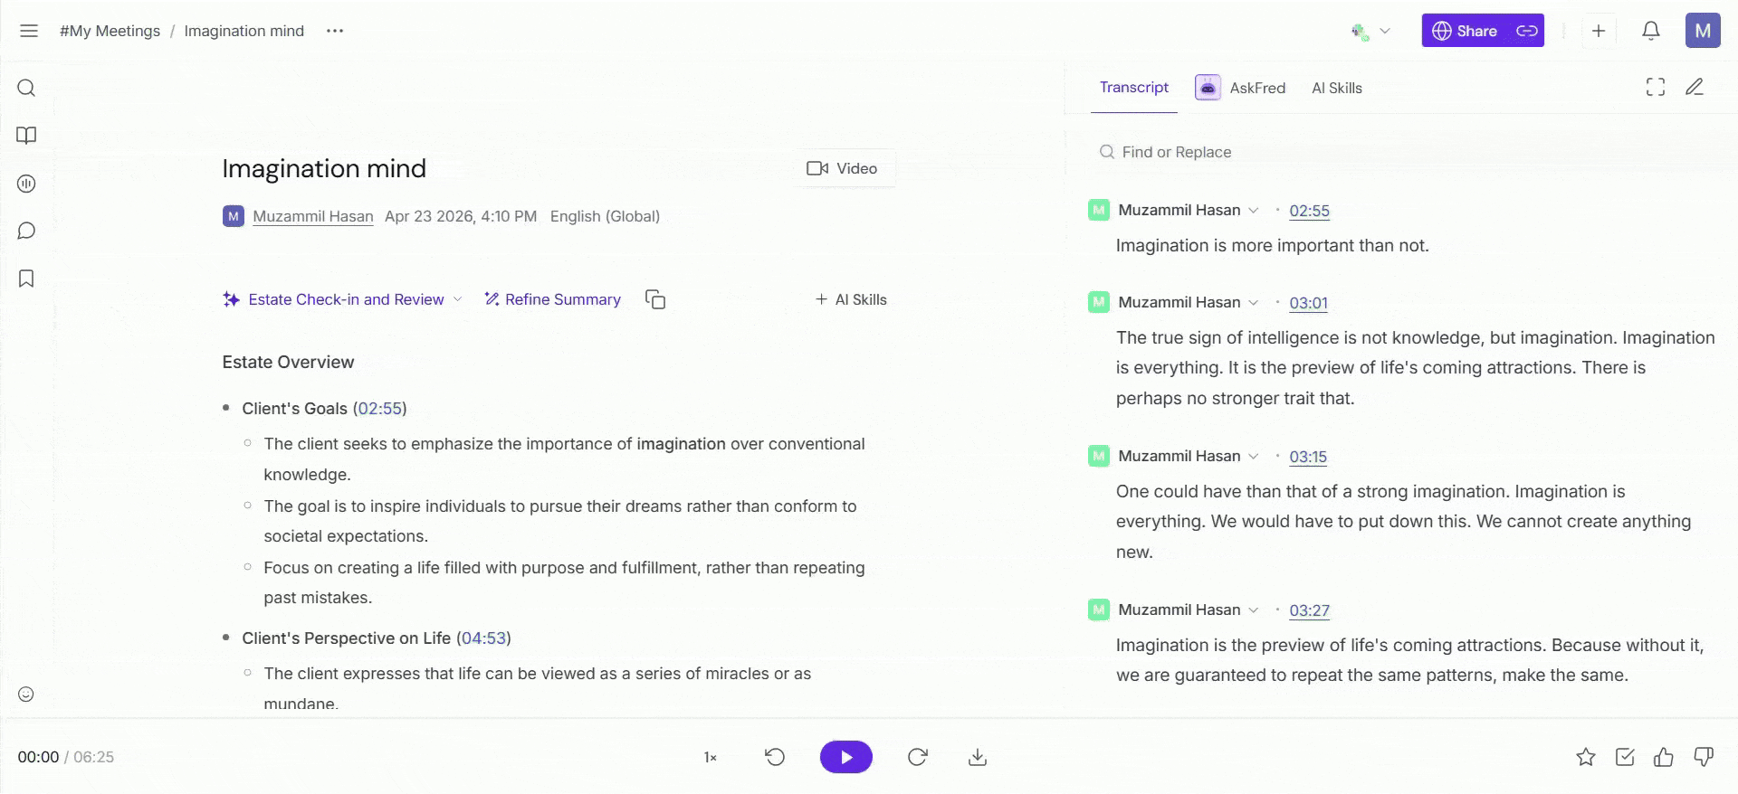Screen dimensions: 1738x794
Task: Expand speaker dropdown at 02:55
Action: coord(1254,210)
